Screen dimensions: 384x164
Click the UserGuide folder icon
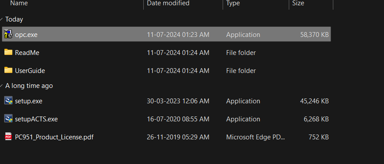(8, 70)
